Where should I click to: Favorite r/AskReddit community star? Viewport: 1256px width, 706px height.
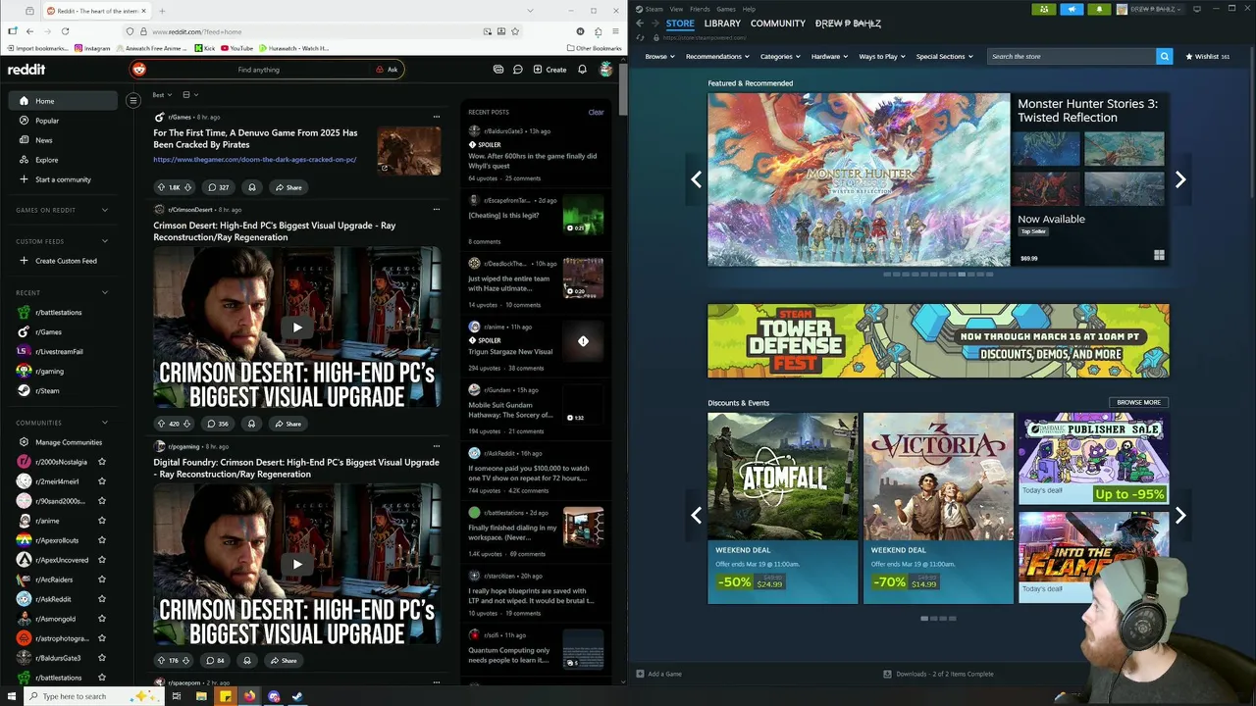click(102, 599)
